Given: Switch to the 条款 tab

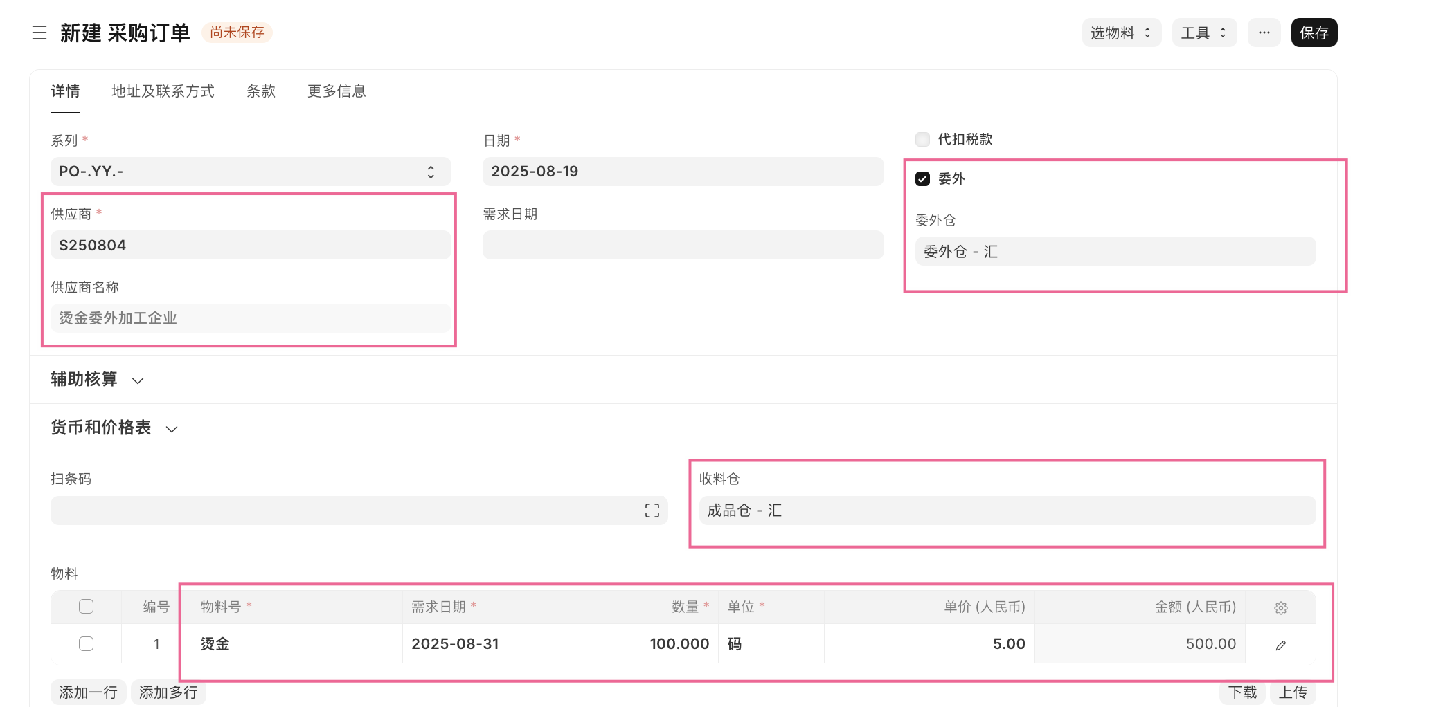Looking at the screenshot, I should pyautogui.click(x=261, y=91).
